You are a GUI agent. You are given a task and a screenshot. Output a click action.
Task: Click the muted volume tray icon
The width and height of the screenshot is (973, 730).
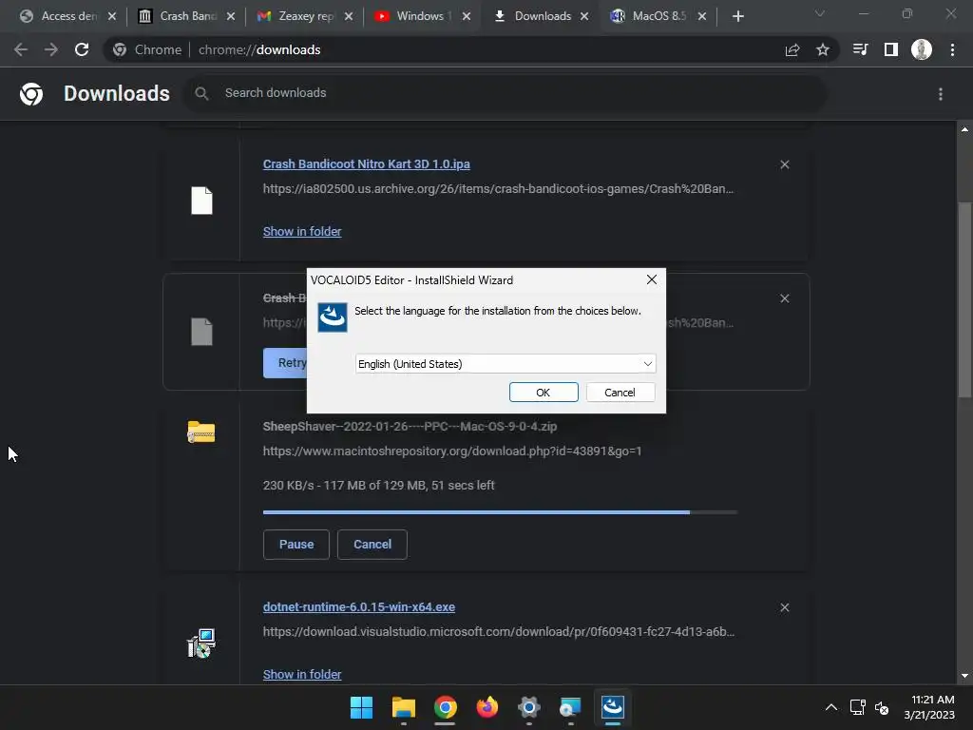[x=881, y=707]
